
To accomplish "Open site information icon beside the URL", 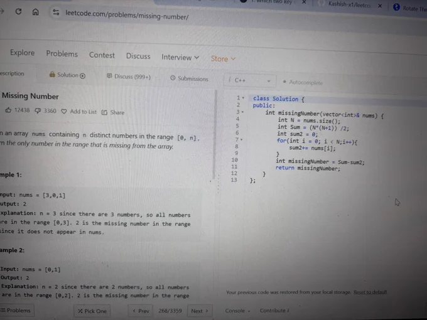I will click(56, 13).
